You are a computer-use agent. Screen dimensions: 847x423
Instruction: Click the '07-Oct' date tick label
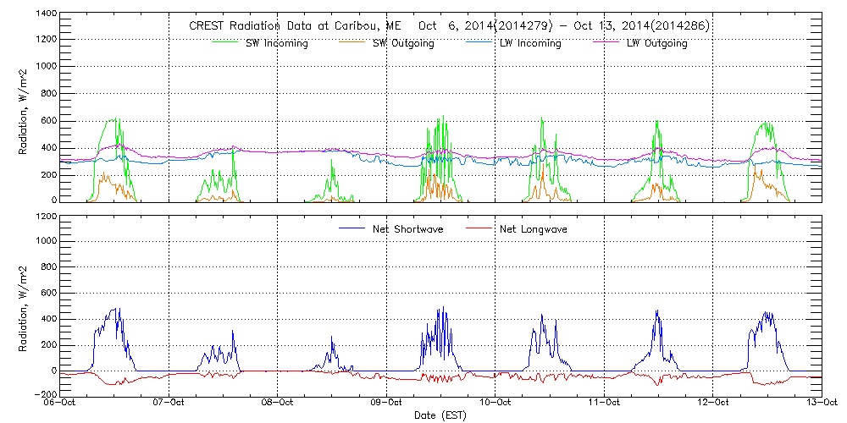coord(169,404)
